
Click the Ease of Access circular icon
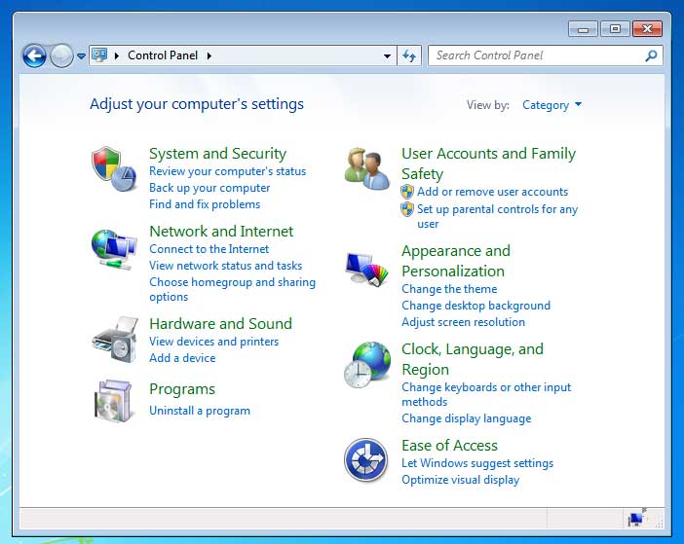coord(366,460)
